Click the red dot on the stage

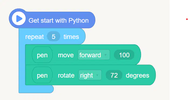pos(187,19)
